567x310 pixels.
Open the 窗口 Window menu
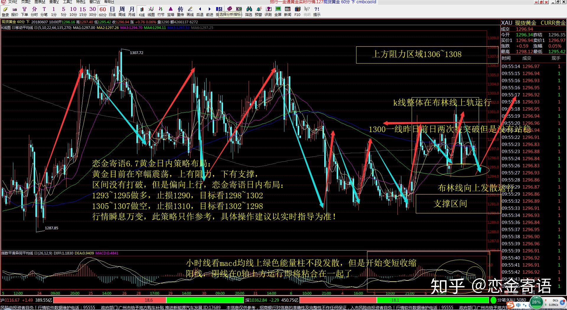pos(95,2)
